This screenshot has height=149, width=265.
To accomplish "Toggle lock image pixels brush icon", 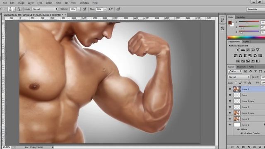I will click(241, 83).
